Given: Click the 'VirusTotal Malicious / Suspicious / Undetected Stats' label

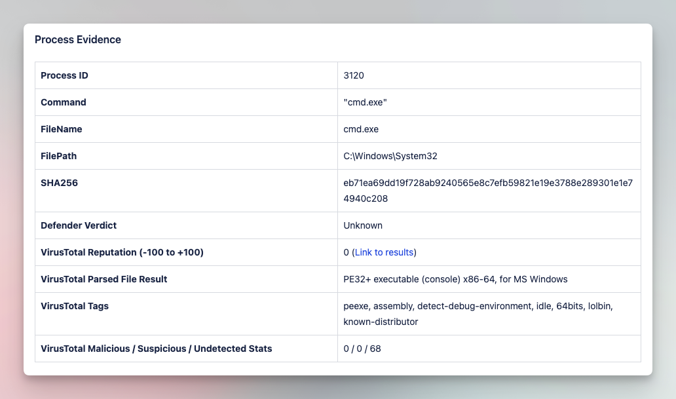Looking at the screenshot, I should coord(156,349).
